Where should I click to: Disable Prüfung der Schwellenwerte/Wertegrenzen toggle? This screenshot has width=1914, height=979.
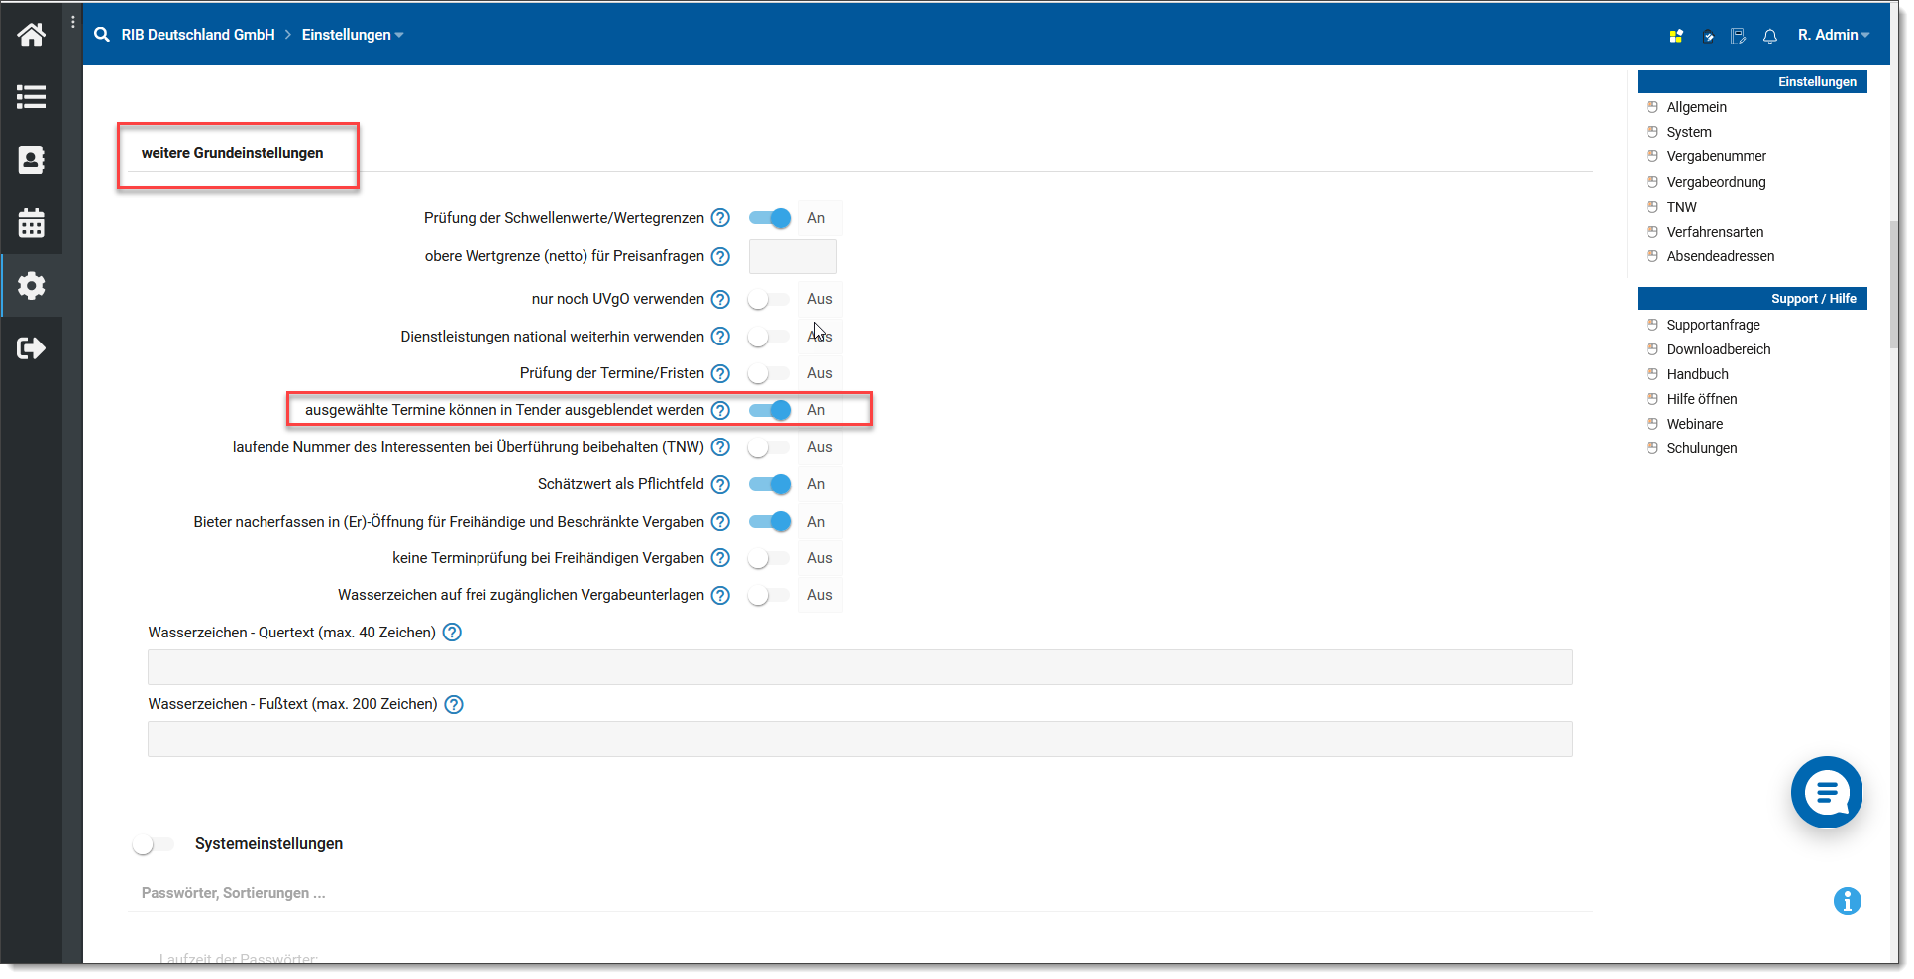pyautogui.click(x=769, y=218)
